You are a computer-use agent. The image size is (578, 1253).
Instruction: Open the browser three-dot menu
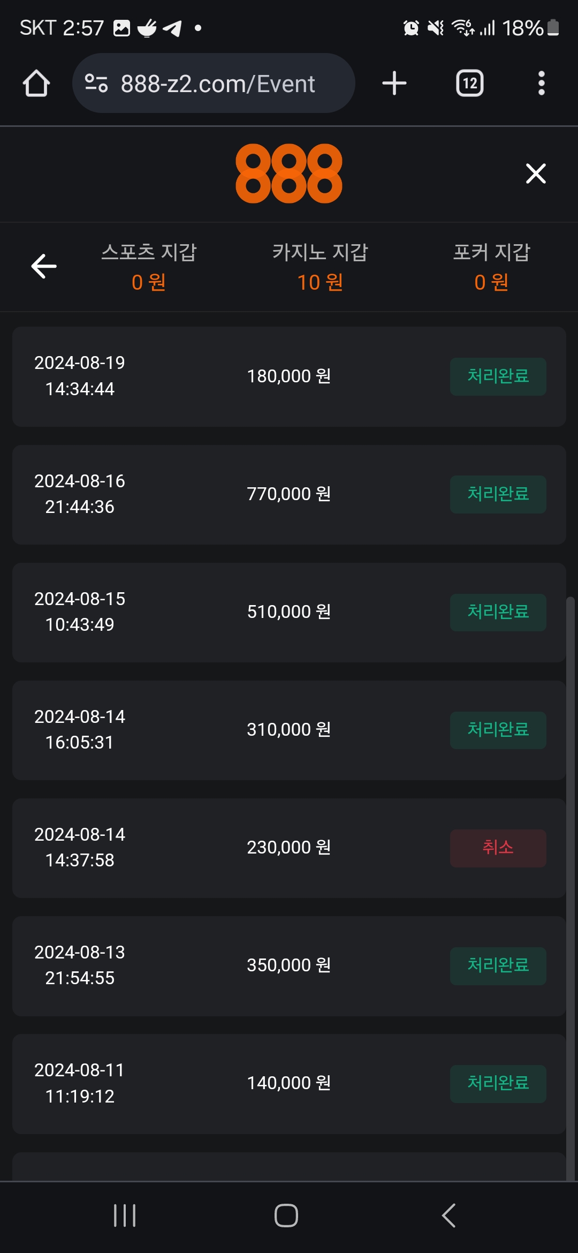pyautogui.click(x=541, y=84)
